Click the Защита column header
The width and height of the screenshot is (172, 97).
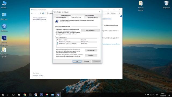tap(84, 40)
